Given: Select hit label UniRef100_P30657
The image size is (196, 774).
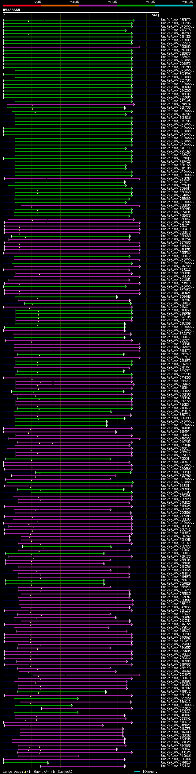Looking at the screenshot, I should [x=176, y=648].
